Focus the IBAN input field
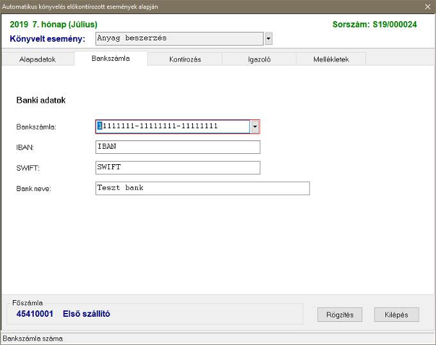Image resolution: width=436 pixels, height=345 pixels. click(178, 147)
